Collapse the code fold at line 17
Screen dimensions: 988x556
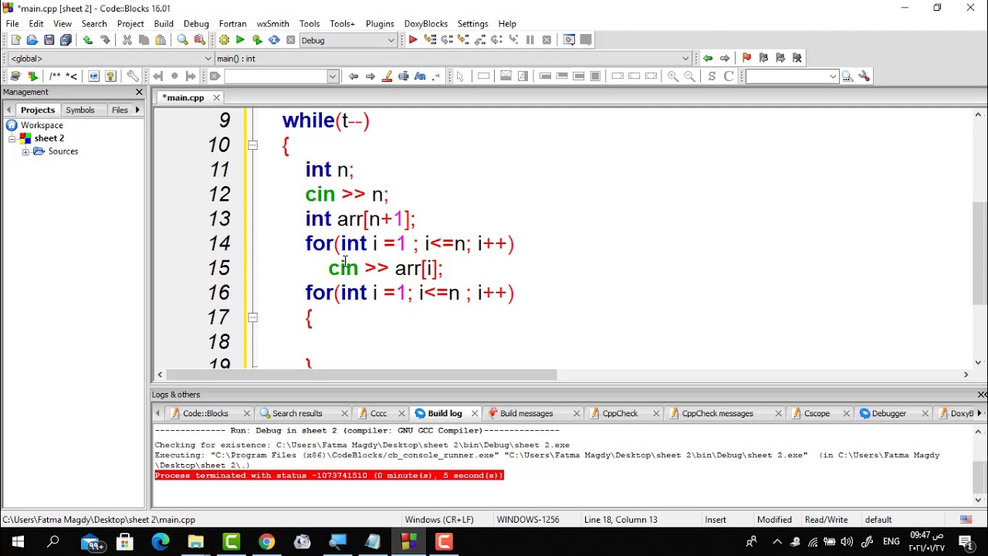pyautogui.click(x=252, y=317)
